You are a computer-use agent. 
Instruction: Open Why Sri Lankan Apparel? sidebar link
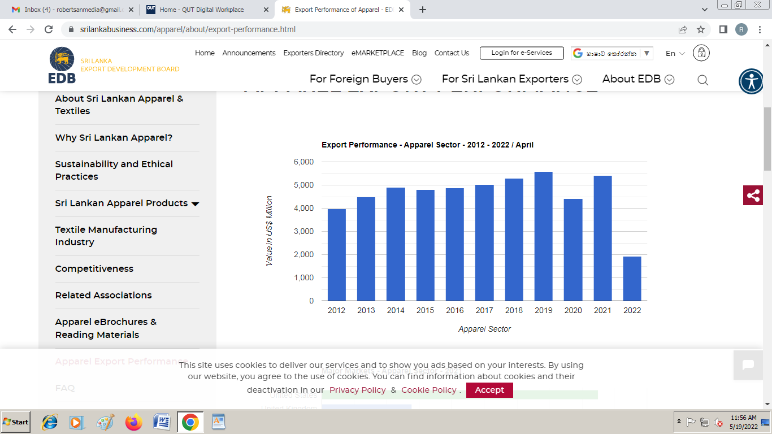click(114, 138)
